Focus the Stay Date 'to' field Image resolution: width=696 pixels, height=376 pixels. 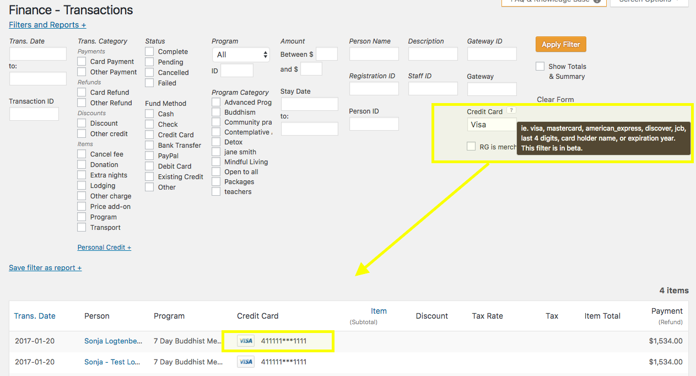(310, 128)
